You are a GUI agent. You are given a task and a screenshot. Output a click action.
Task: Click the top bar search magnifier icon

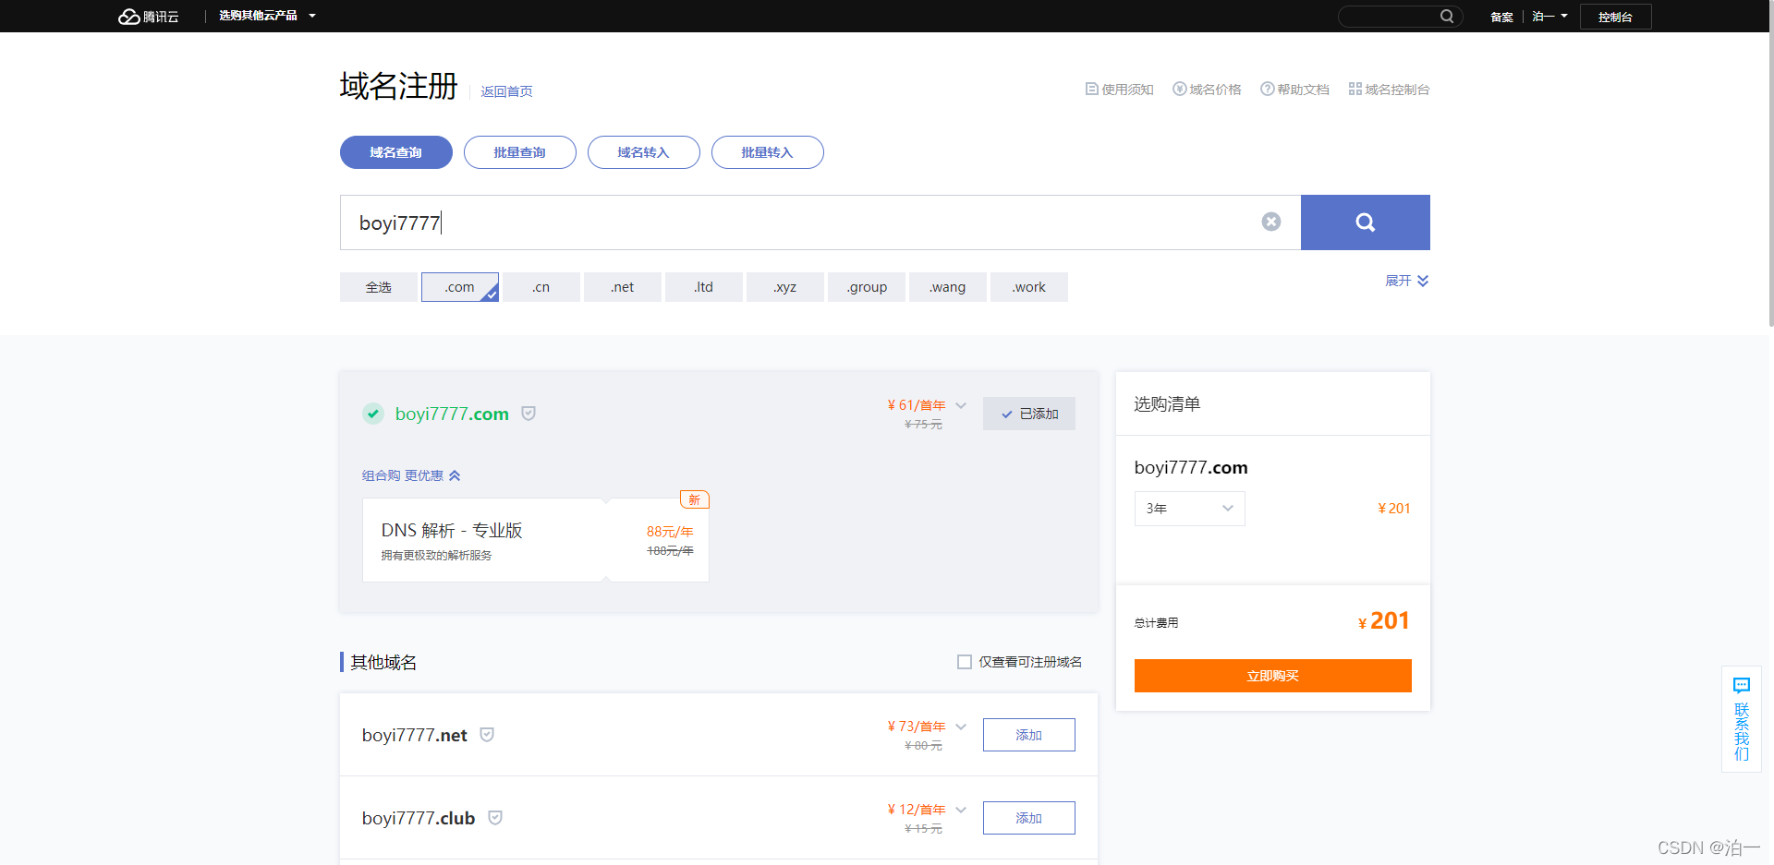click(x=1447, y=17)
